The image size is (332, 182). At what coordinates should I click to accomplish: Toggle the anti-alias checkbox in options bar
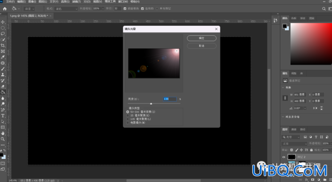click(125, 8)
